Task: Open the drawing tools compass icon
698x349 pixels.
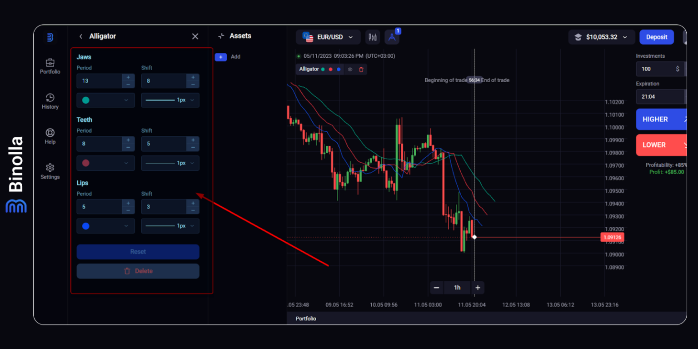Action: tap(392, 37)
